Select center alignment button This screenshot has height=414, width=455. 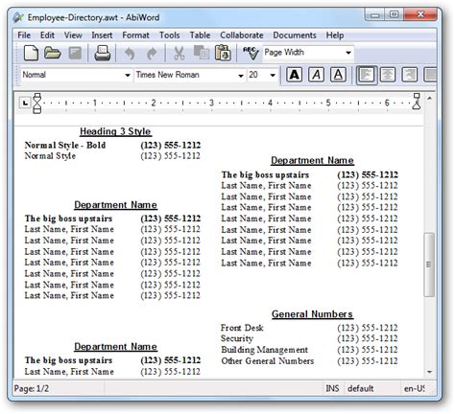click(388, 75)
